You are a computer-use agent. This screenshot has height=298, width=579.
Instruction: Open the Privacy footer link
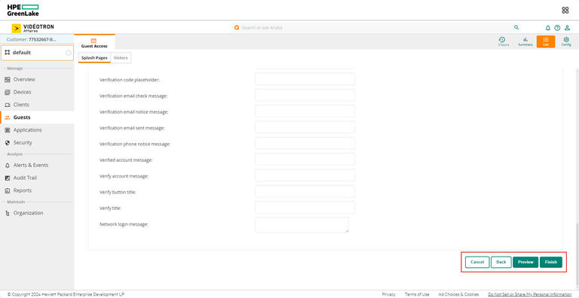pyautogui.click(x=388, y=294)
